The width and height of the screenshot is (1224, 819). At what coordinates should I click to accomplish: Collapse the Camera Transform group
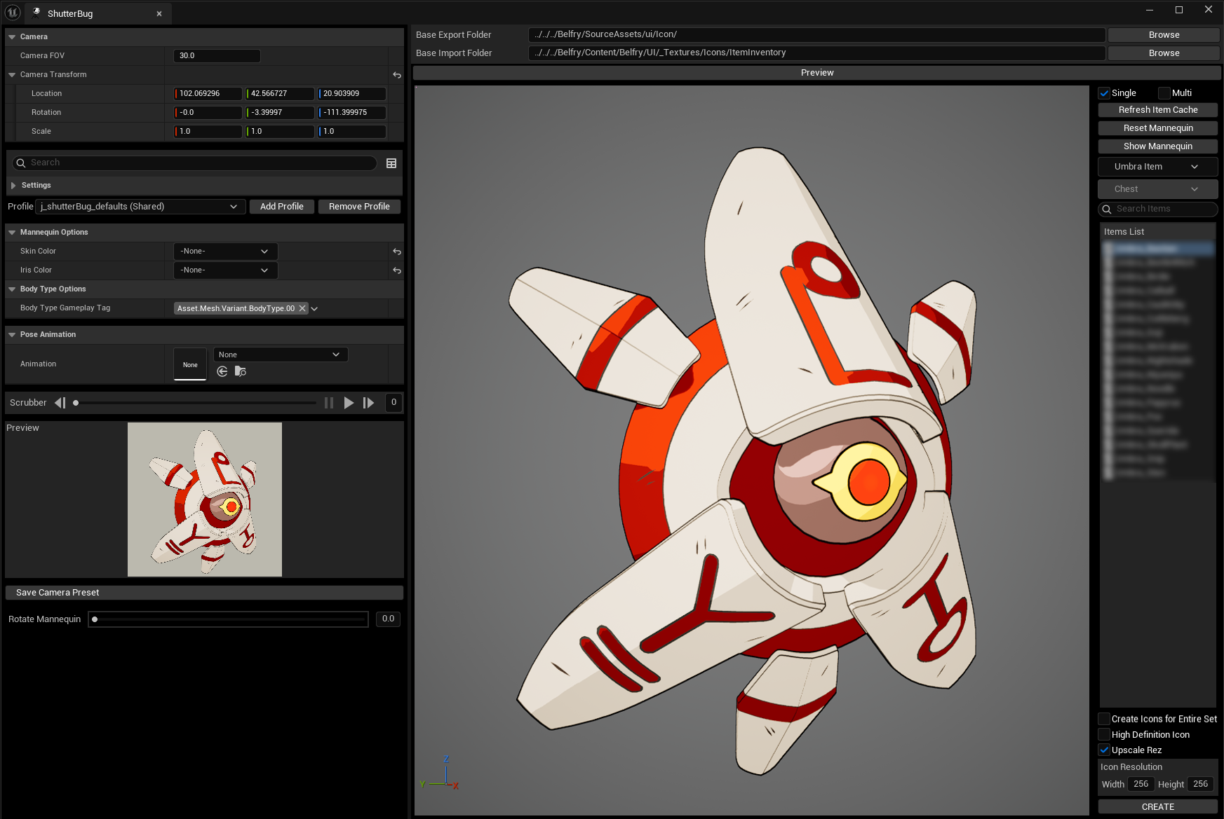click(x=12, y=74)
